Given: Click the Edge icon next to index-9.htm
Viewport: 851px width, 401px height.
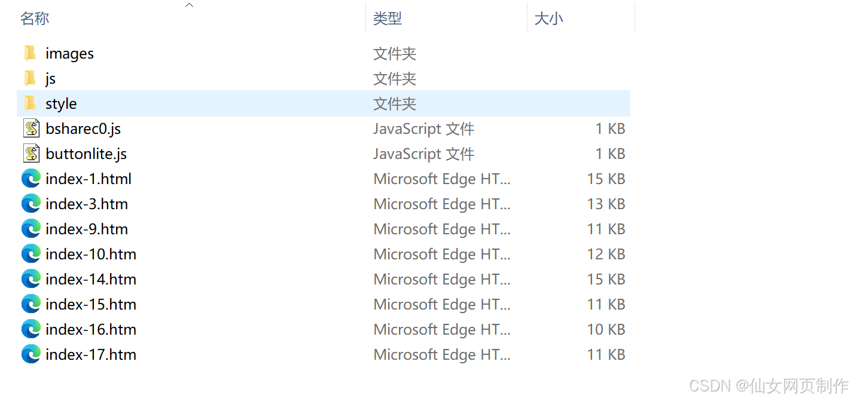Looking at the screenshot, I should tap(30, 228).
